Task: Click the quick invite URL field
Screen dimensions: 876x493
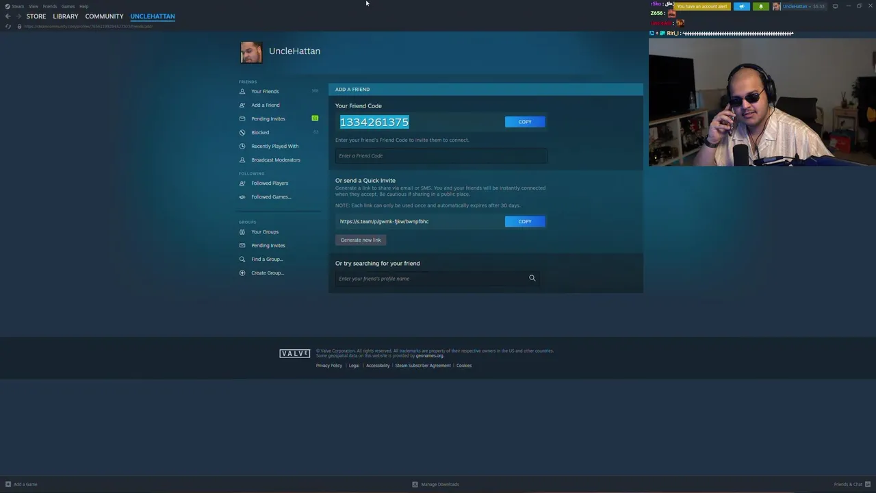Action: 419,221
